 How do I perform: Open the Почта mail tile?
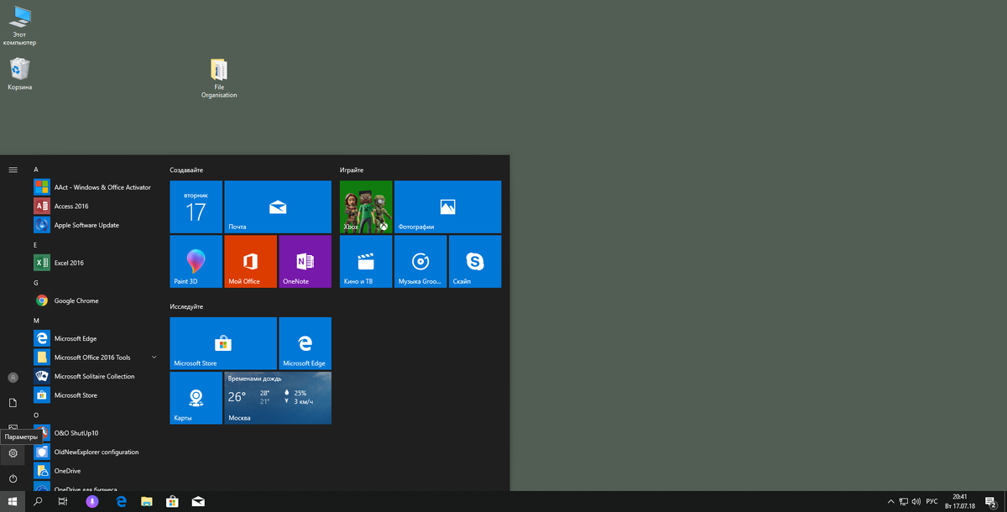pos(278,206)
